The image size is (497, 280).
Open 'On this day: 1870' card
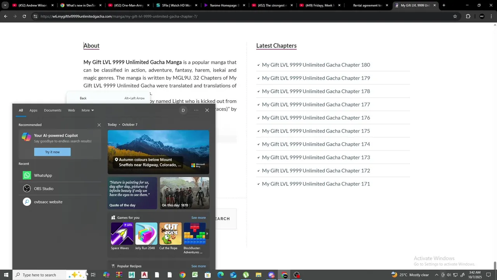[184, 193]
